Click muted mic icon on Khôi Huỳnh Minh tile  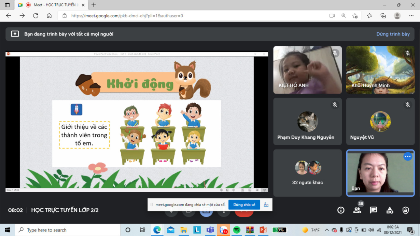pos(407,53)
